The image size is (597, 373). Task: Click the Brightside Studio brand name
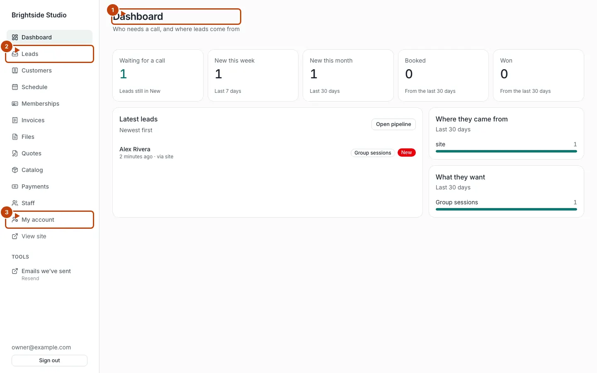pos(39,15)
